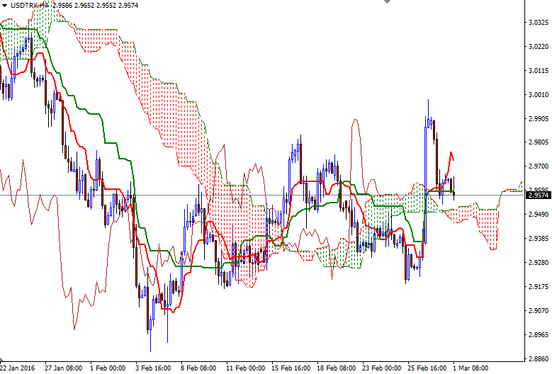Click the 3.0115 price axis label
This screenshot has width=552, height=374.
point(539,70)
